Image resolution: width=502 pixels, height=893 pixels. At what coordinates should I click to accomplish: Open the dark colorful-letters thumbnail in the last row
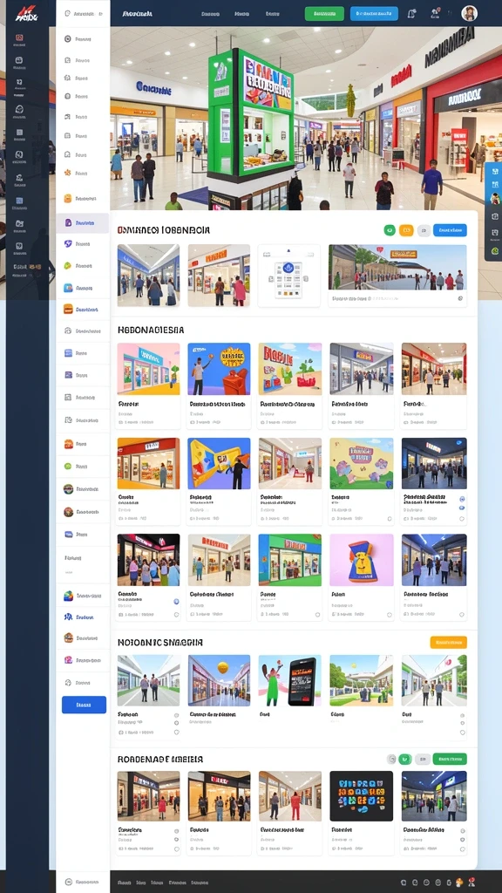[x=361, y=795]
